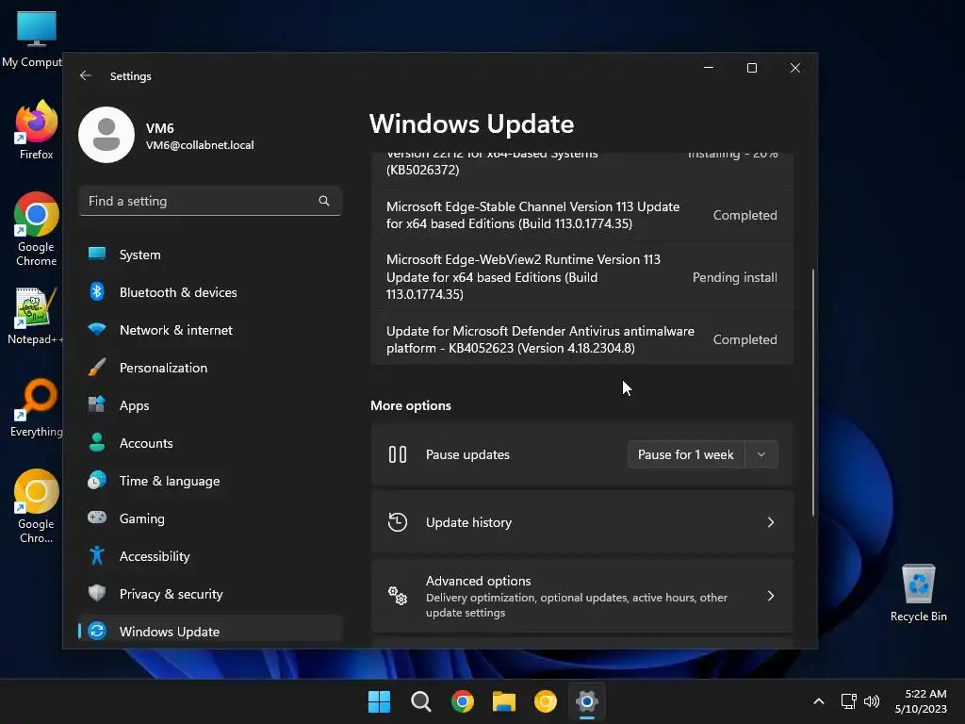The width and height of the screenshot is (965, 724).
Task: Click the Find a setting search box
Action: coord(210,201)
